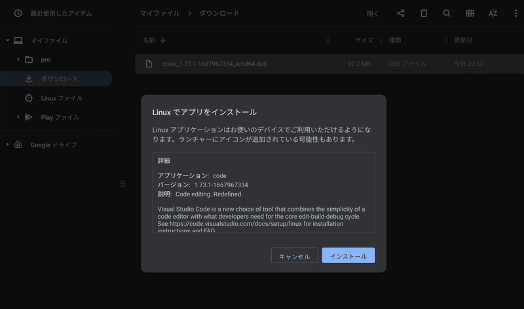Click the clock icon for recent items
Screen dimensions: 524x309
(18, 13)
